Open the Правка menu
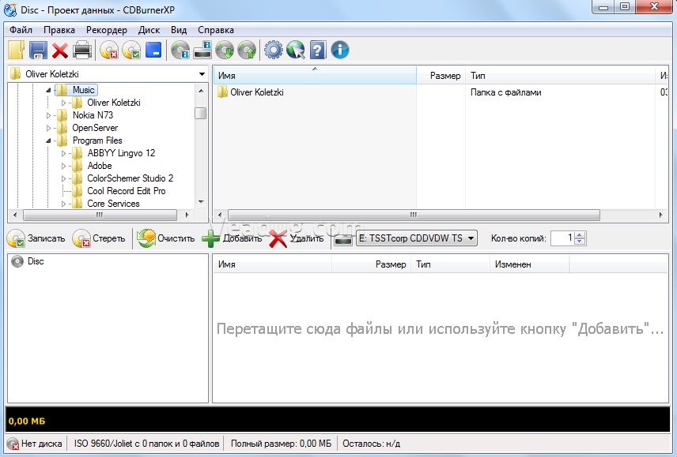The height and width of the screenshot is (457, 677). [59, 30]
